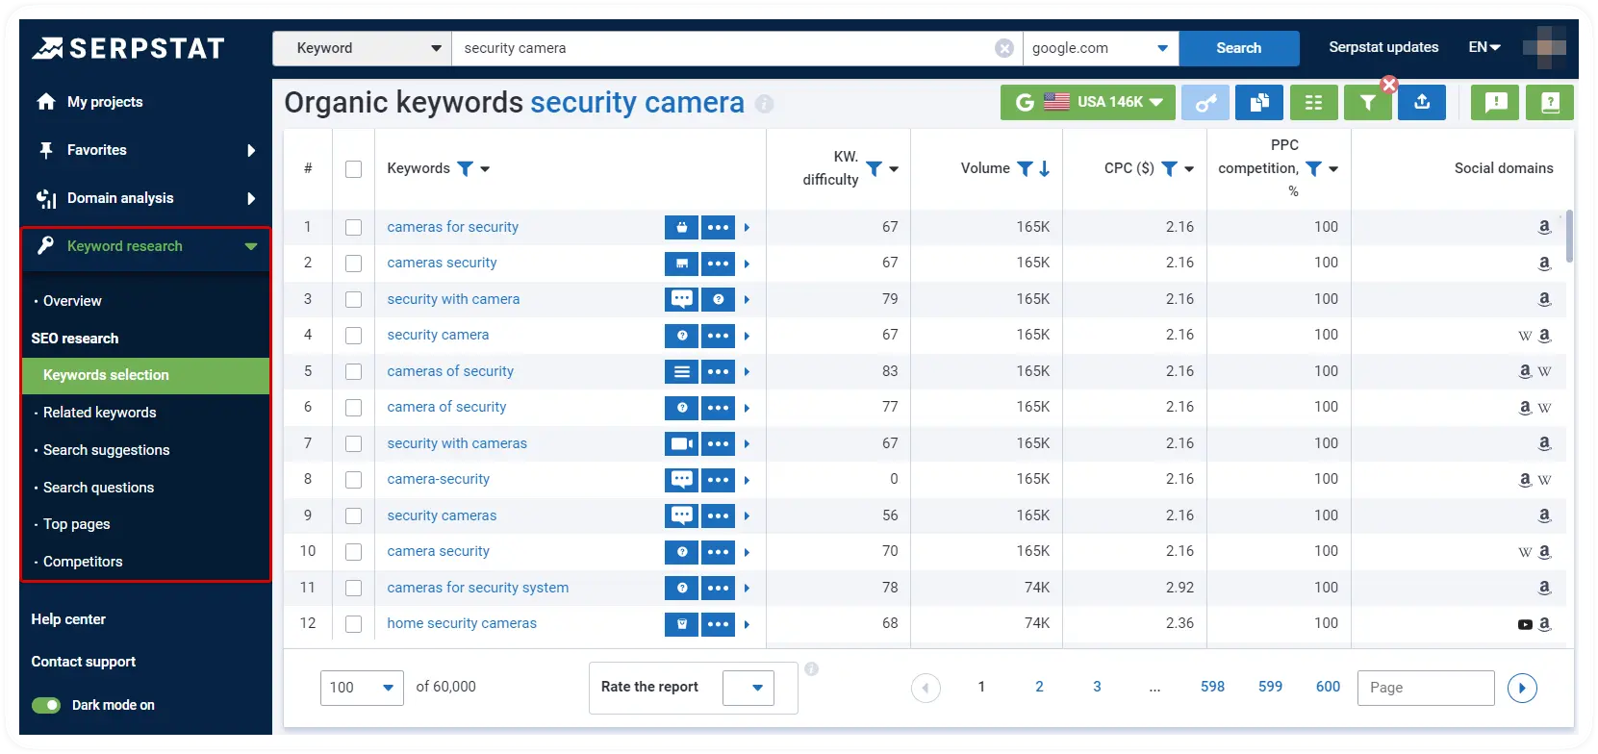This screenshot has width=1598, height=754.
Task: Open the rows per page 100 dropdown
Action: (x=362, y=688)
